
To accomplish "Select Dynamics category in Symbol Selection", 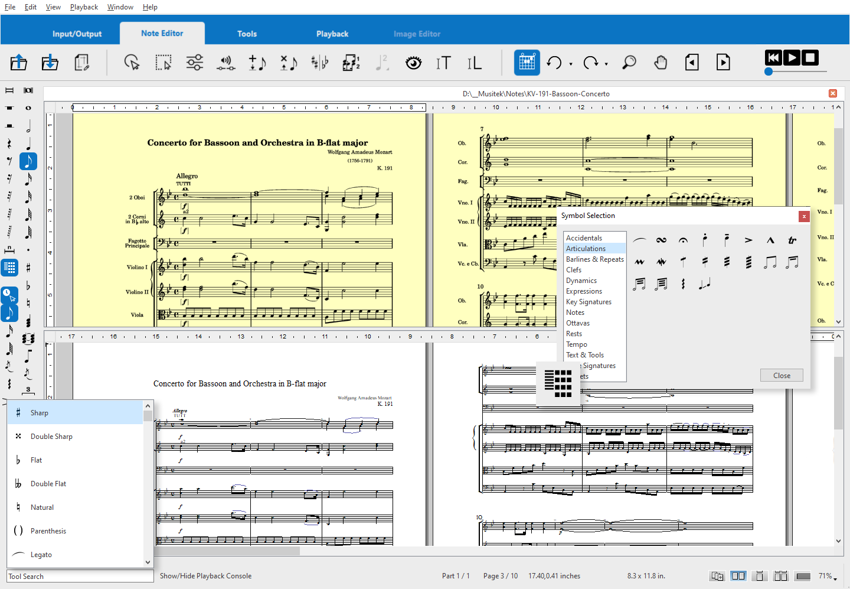I will coord(594,280).
